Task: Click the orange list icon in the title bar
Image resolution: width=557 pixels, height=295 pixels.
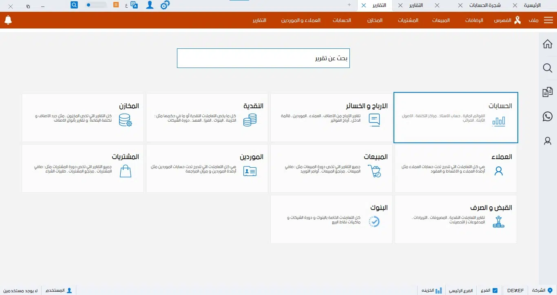Action: pyautogui.click(x=115, y=5)
